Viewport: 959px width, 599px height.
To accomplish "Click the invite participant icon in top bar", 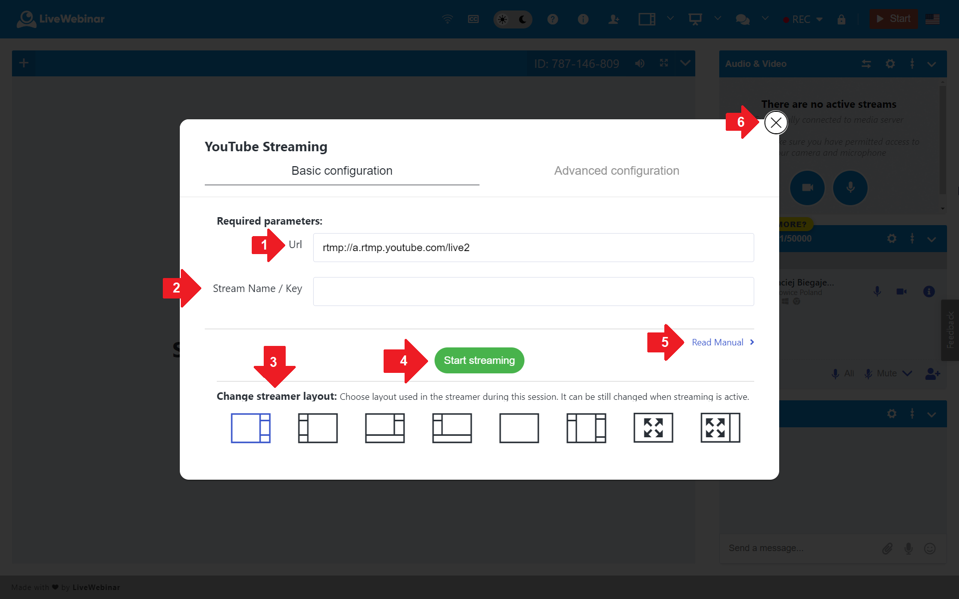I will click(x=613, y=19).
